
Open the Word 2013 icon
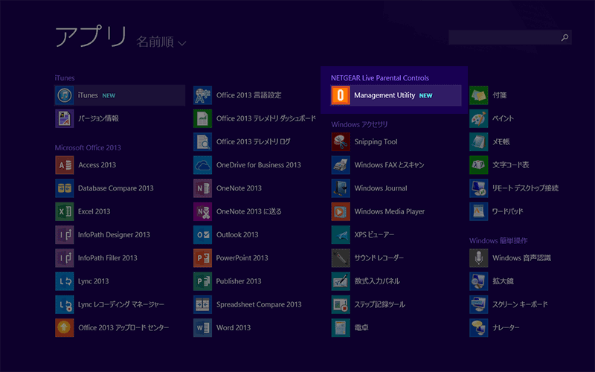203,327
